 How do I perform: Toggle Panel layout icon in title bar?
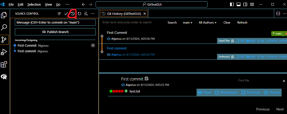pyautogui.click(x=239, y=4)
